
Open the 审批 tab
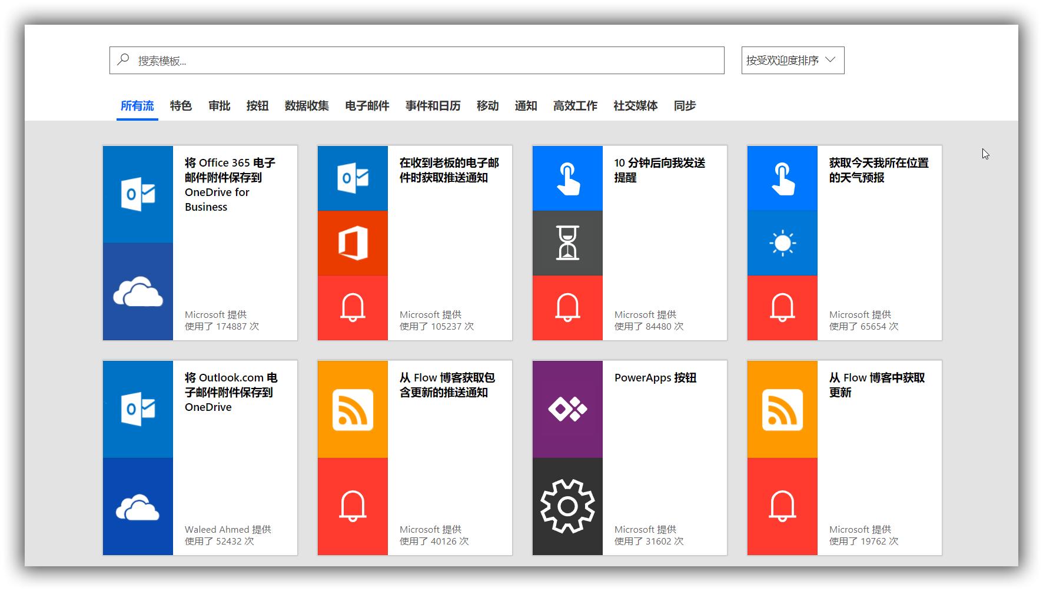coord(219,106)
